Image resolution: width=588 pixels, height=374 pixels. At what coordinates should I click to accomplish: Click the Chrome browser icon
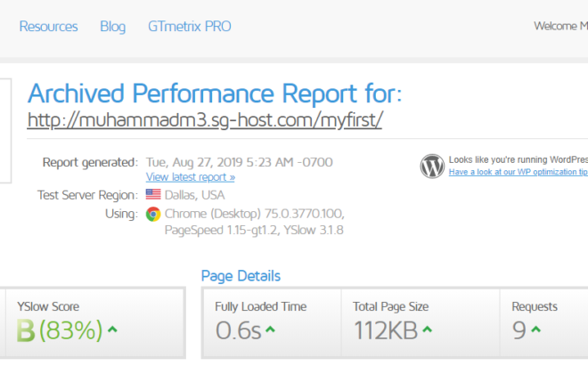click(x=153, y=214)
